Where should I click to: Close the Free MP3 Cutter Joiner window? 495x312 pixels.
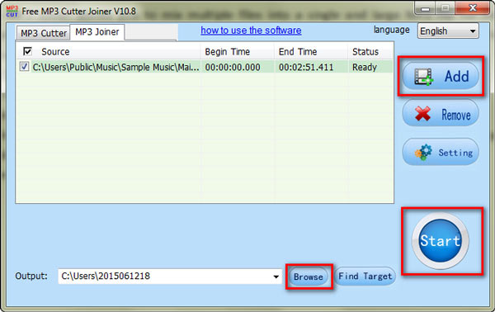(x=473, y=8)
